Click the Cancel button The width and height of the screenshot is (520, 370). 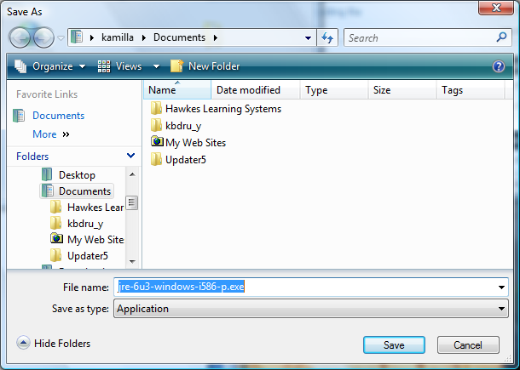468,345
